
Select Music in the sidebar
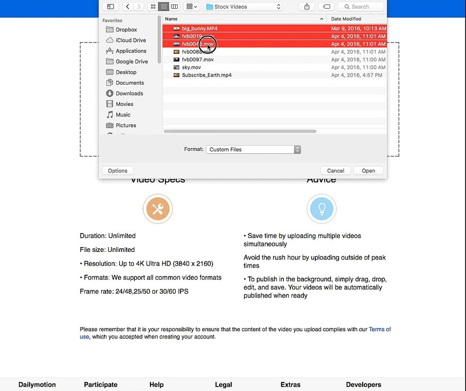(123, 115)
